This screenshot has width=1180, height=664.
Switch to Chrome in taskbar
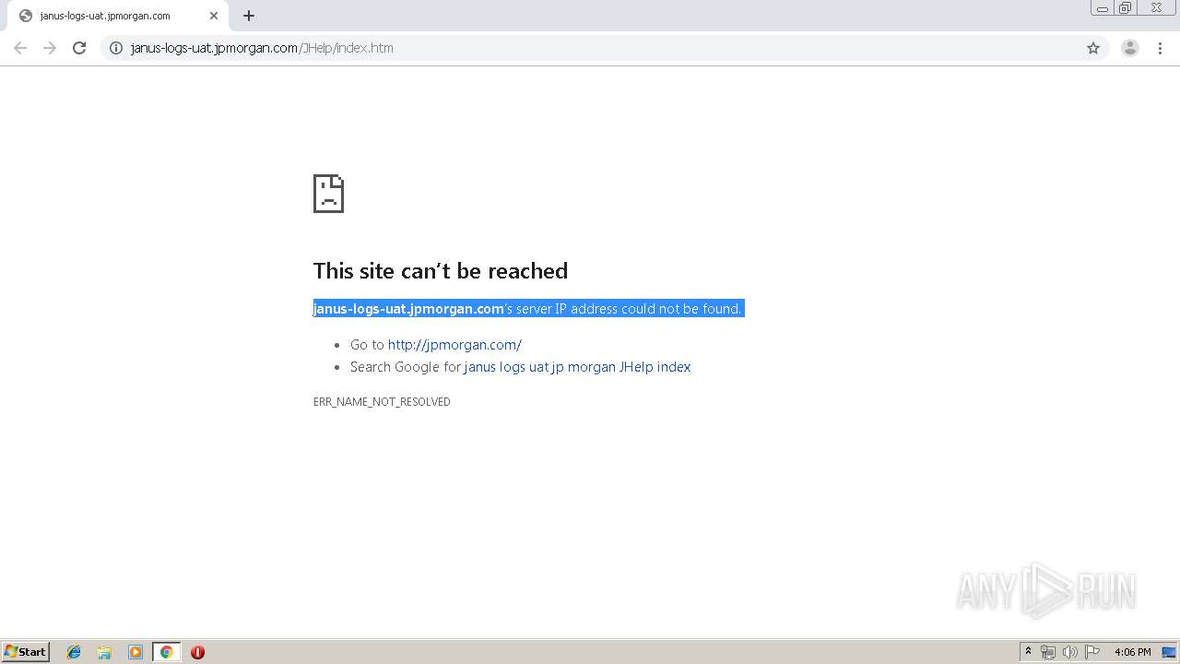(x=166, y=652)
